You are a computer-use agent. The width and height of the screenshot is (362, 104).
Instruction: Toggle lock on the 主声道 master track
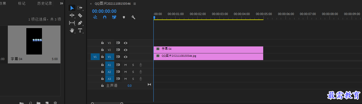(102, 86)
